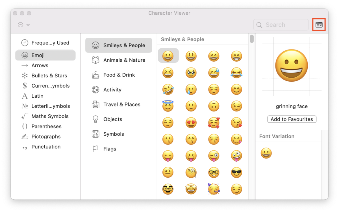This screenshot has width=339, height=212.
Task: Collapse Character Viewer using the highlighted top-right icon
Action: (x=319, y=25)
